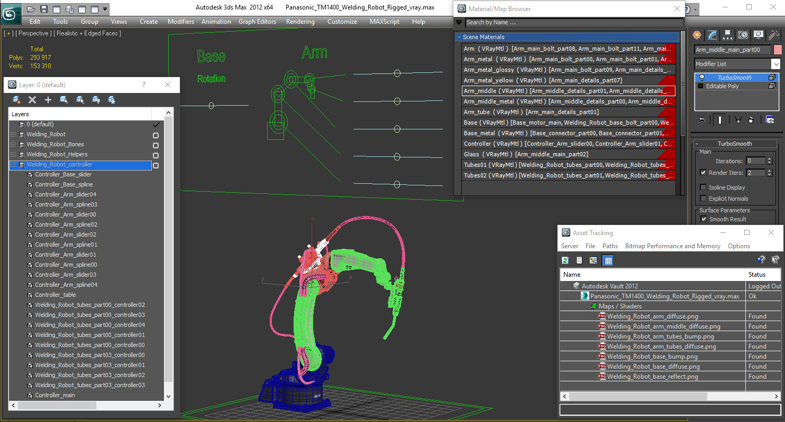Open Paths menu in Asset Tracking
Viewport: 785px width, 422px height.
(x=610, y=246)
